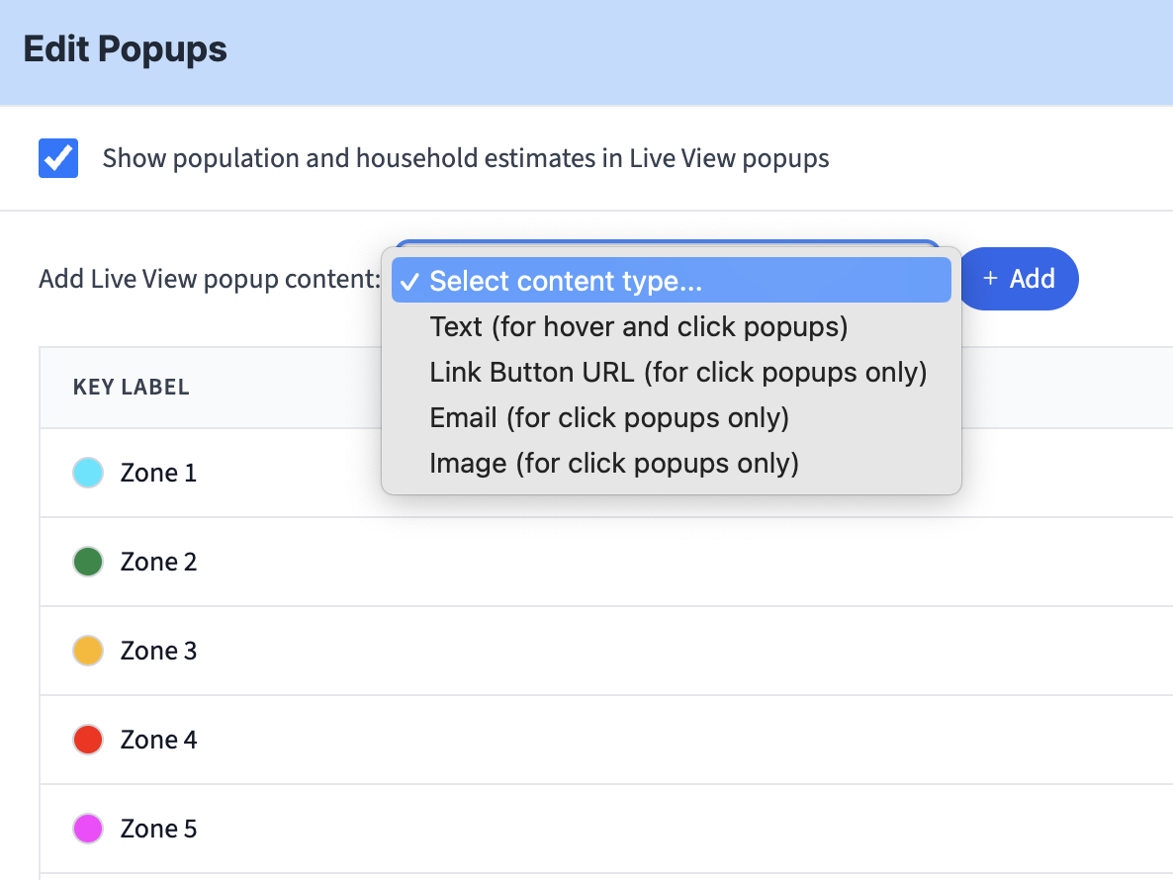Click the 'Zone 5' row label
The height and width of the screenshot is (880, 1173).
click(158, 829)
